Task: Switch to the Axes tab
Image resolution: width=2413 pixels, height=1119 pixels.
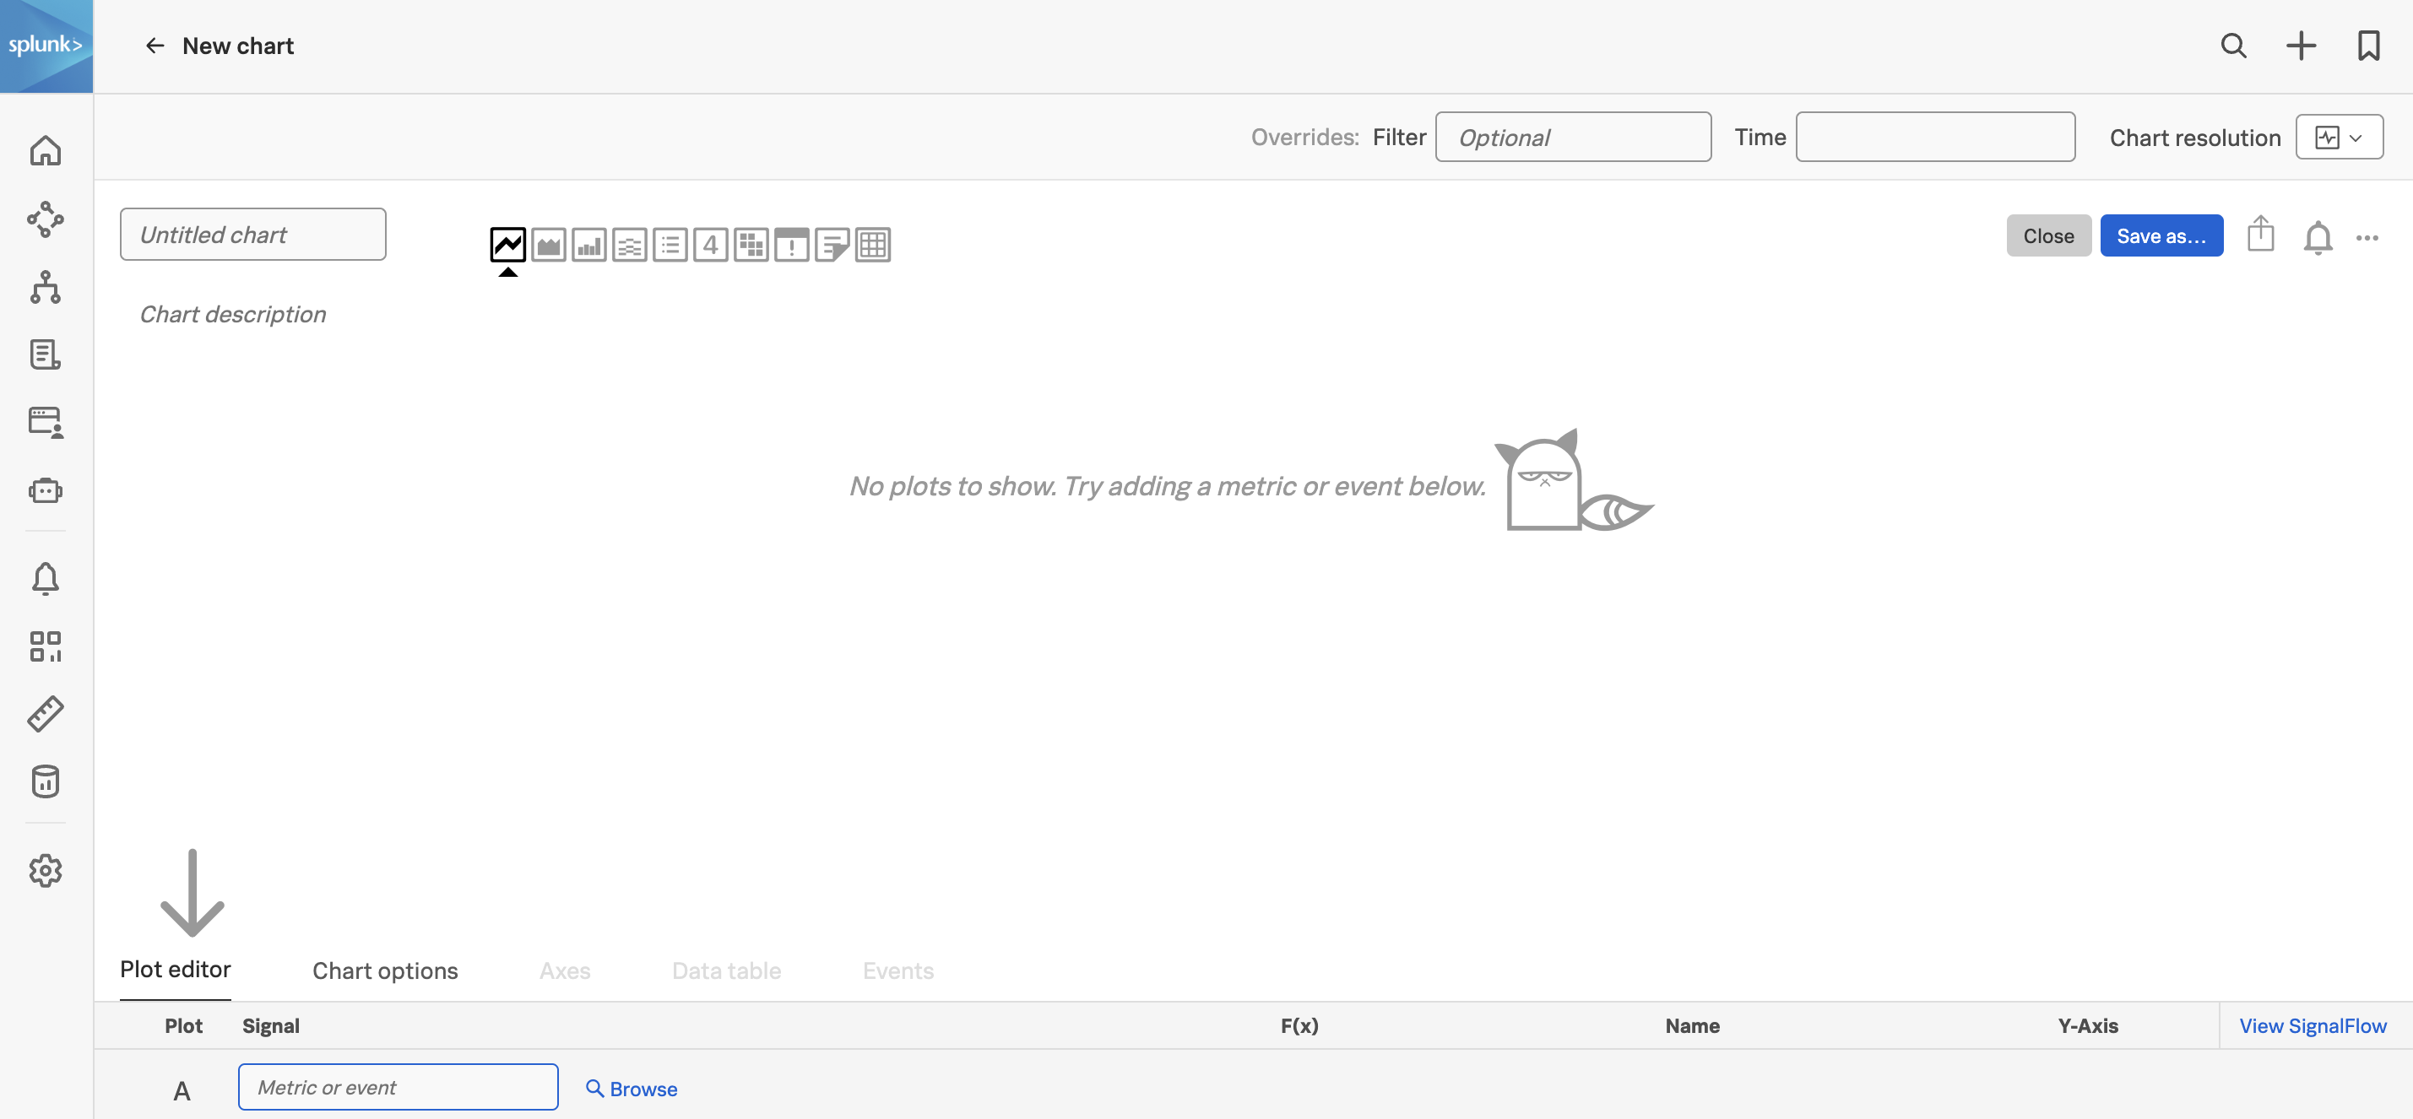Action: point(563,968)
